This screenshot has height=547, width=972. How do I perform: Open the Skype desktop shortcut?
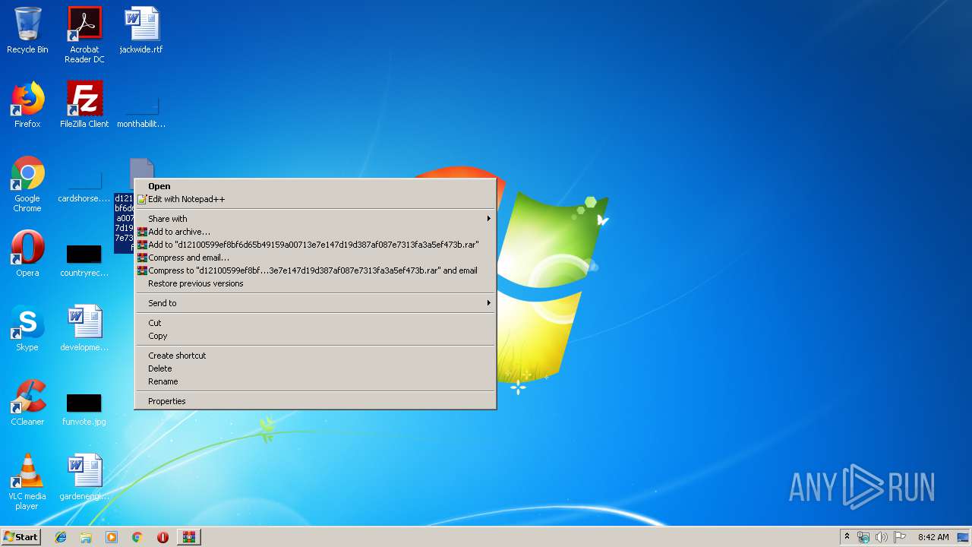[x=27, y=328]
